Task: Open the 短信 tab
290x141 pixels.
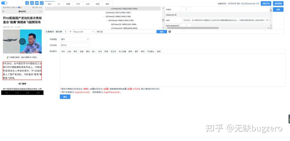Action: [x=97, y=4]
